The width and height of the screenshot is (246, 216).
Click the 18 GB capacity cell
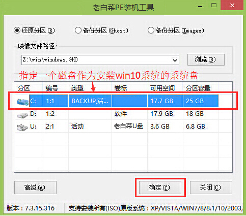pos(201,114)
